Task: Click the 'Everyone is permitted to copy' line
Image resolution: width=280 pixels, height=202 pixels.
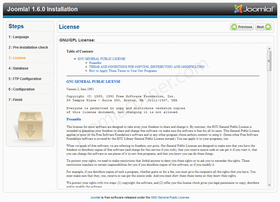Action: point(126,108)
